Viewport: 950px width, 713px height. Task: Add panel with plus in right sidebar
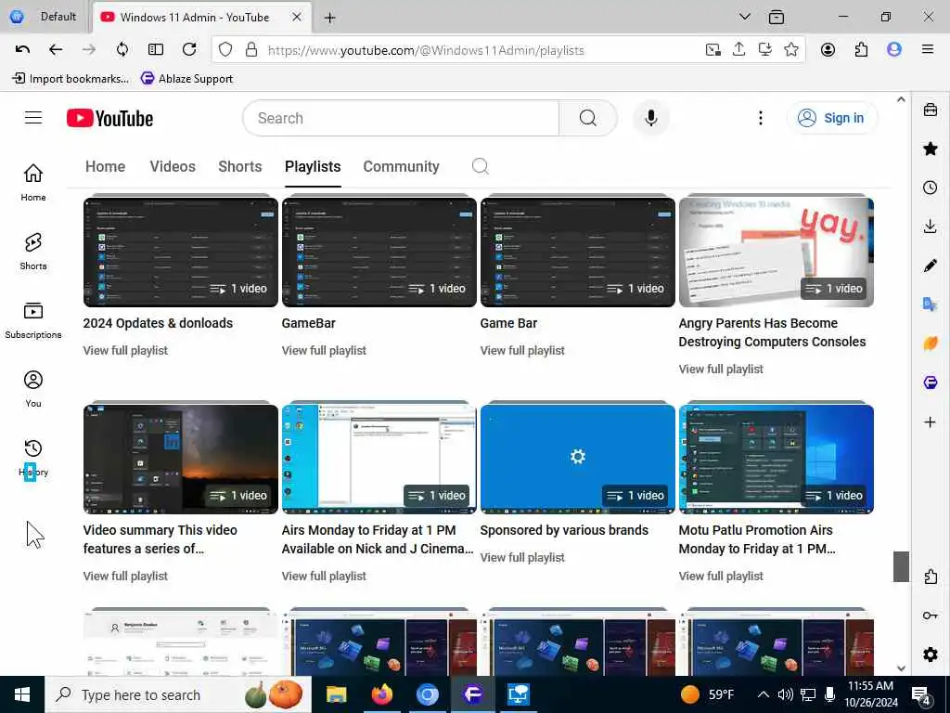(x=930, y=422)
